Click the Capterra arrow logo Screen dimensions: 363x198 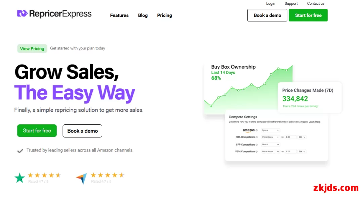(81, 179)
